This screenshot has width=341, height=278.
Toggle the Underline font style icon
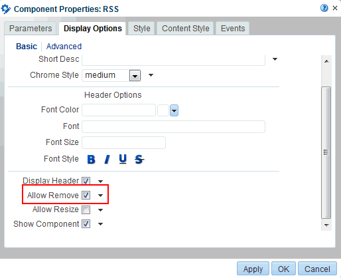[123, 159]
